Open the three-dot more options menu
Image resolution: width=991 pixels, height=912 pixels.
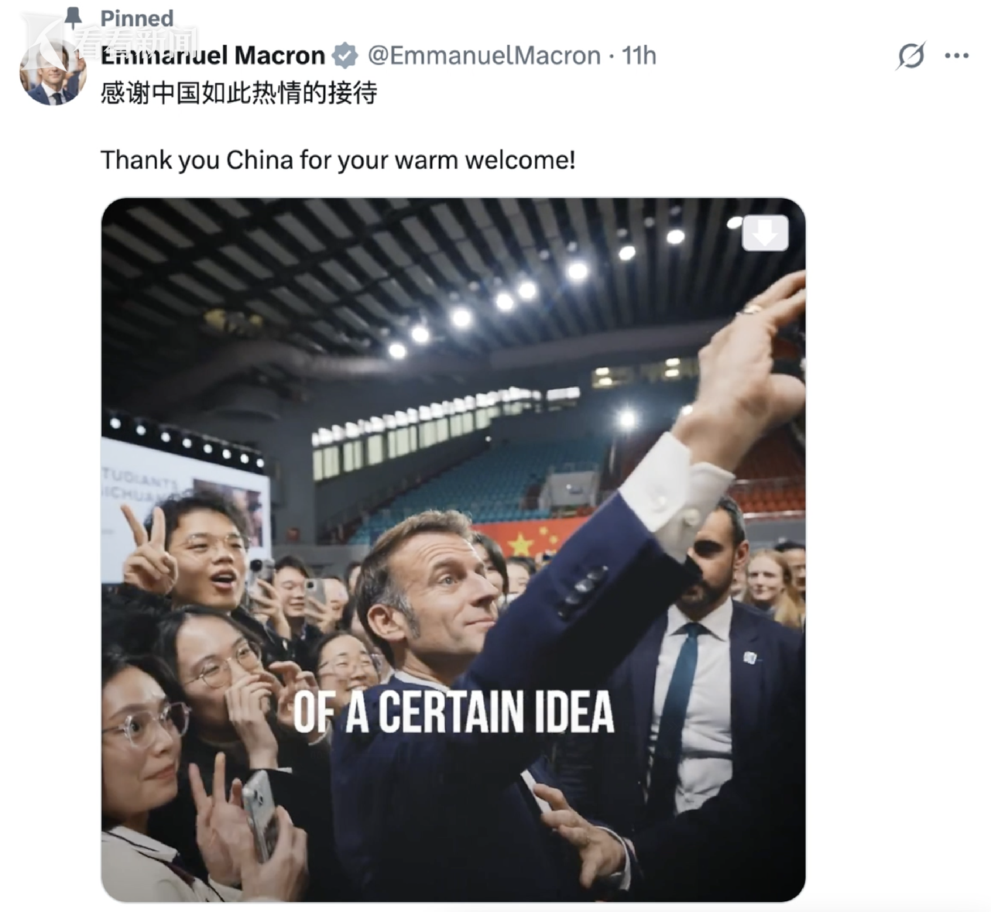tap(957, 56)
